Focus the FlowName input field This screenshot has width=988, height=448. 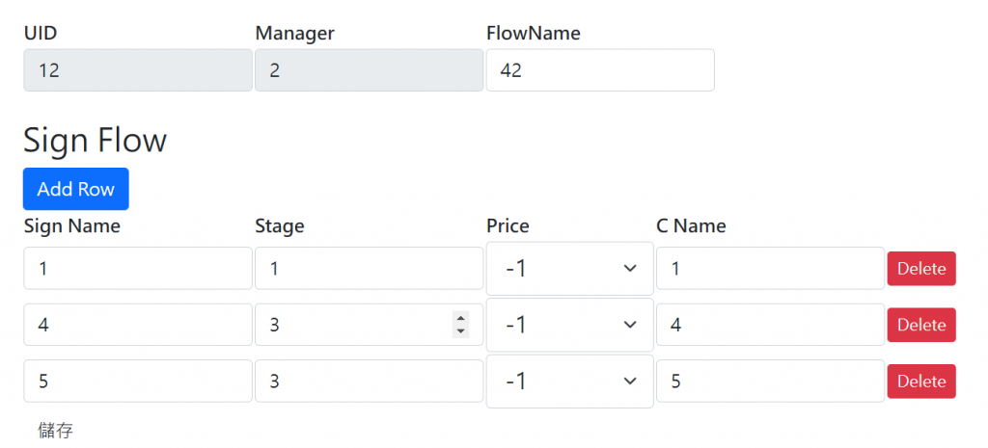tap(599, 70)
